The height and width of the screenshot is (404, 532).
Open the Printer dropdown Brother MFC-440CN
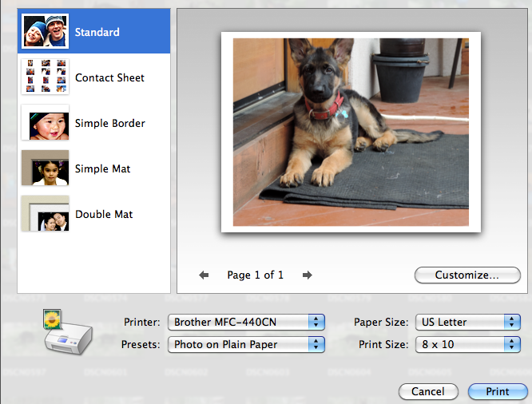click(246, 322)
